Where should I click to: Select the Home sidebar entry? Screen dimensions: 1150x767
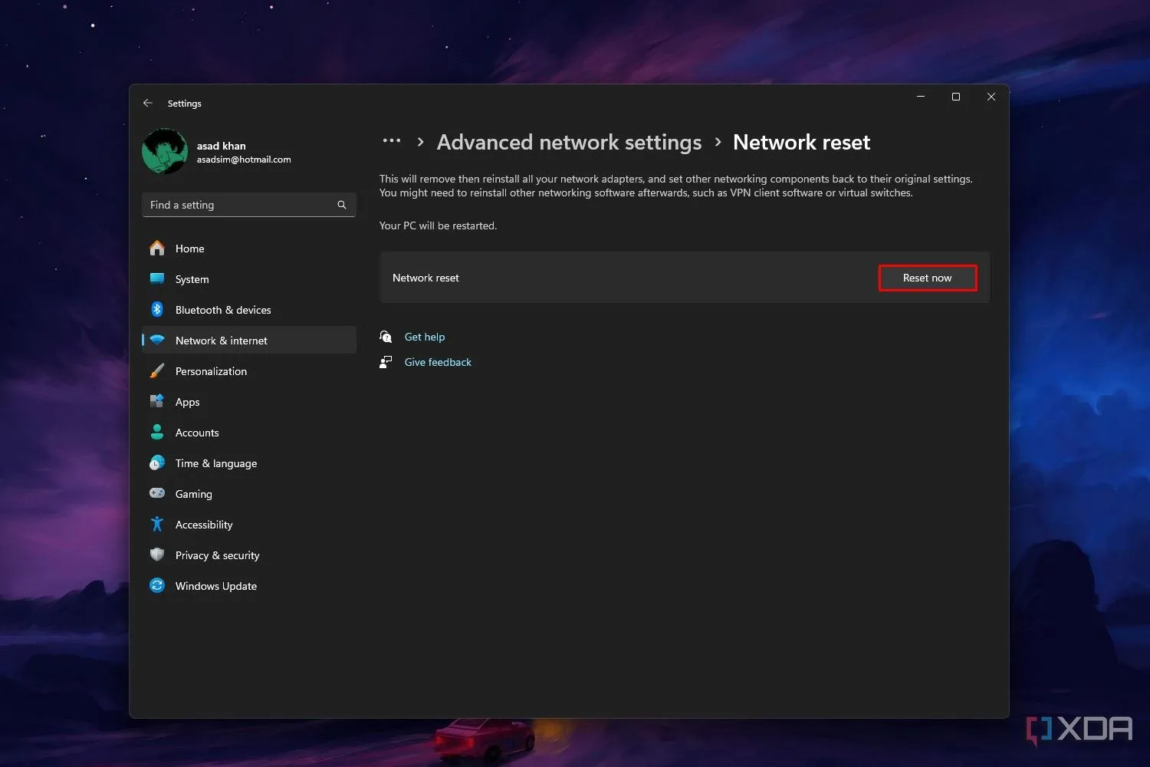(x=189, y=249)
